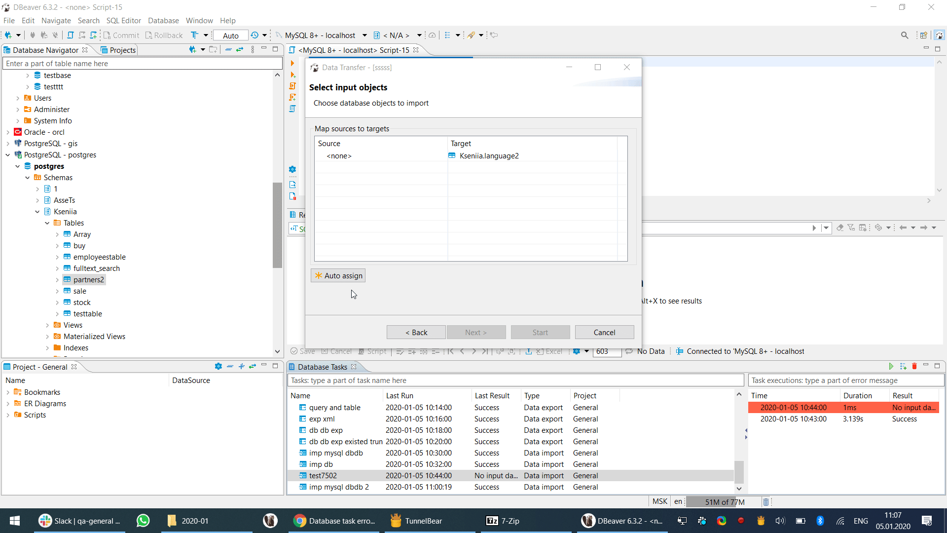
Task: Collapse the PostgreSQL - postgres connection
Action: [x=7, y=154]
